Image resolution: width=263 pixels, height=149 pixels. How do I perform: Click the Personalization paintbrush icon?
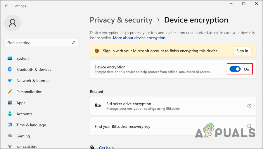pyautogui.click(x=10, y=92)
